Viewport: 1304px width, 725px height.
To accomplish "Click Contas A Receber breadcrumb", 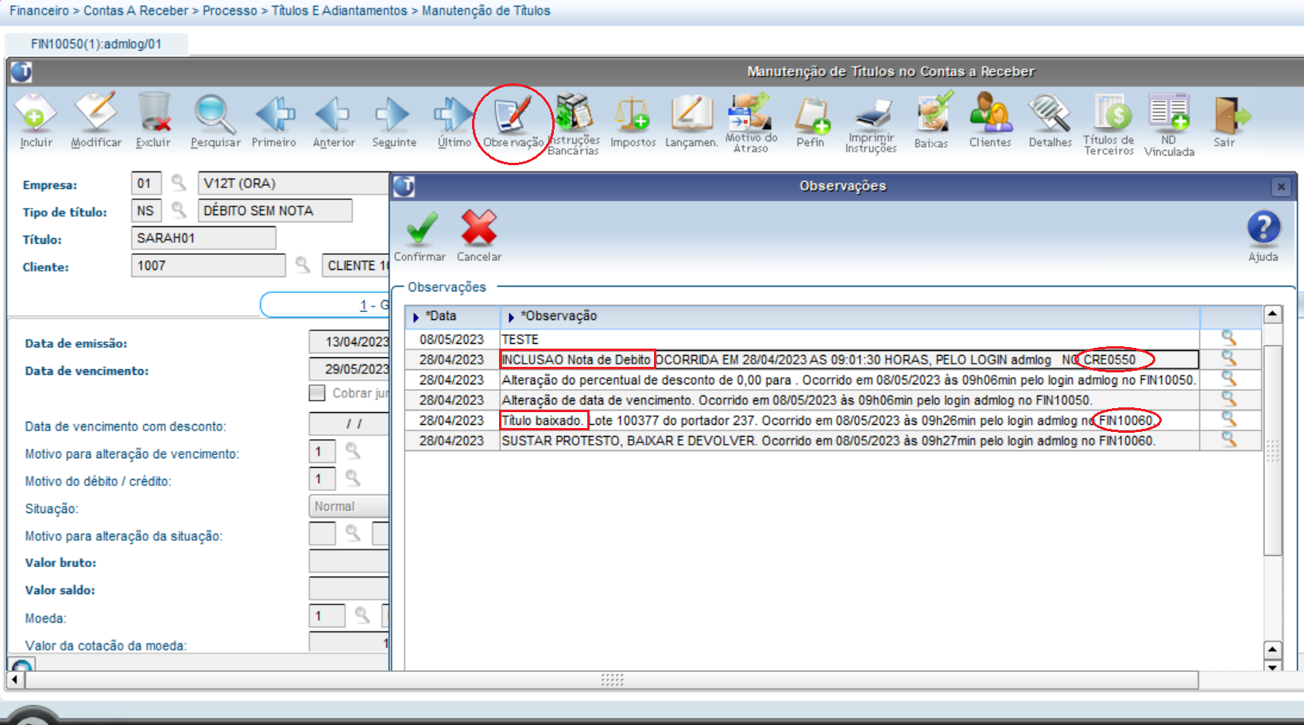I will [x=136, y=11].
